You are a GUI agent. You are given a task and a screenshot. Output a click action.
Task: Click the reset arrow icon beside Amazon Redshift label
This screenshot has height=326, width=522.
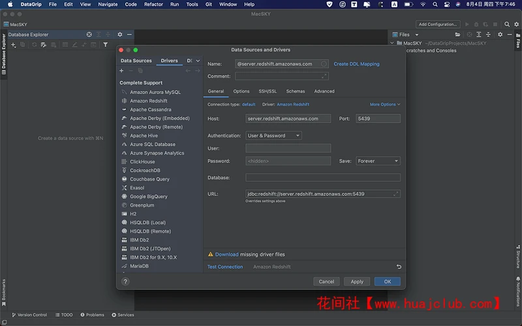tap(399, 267)
